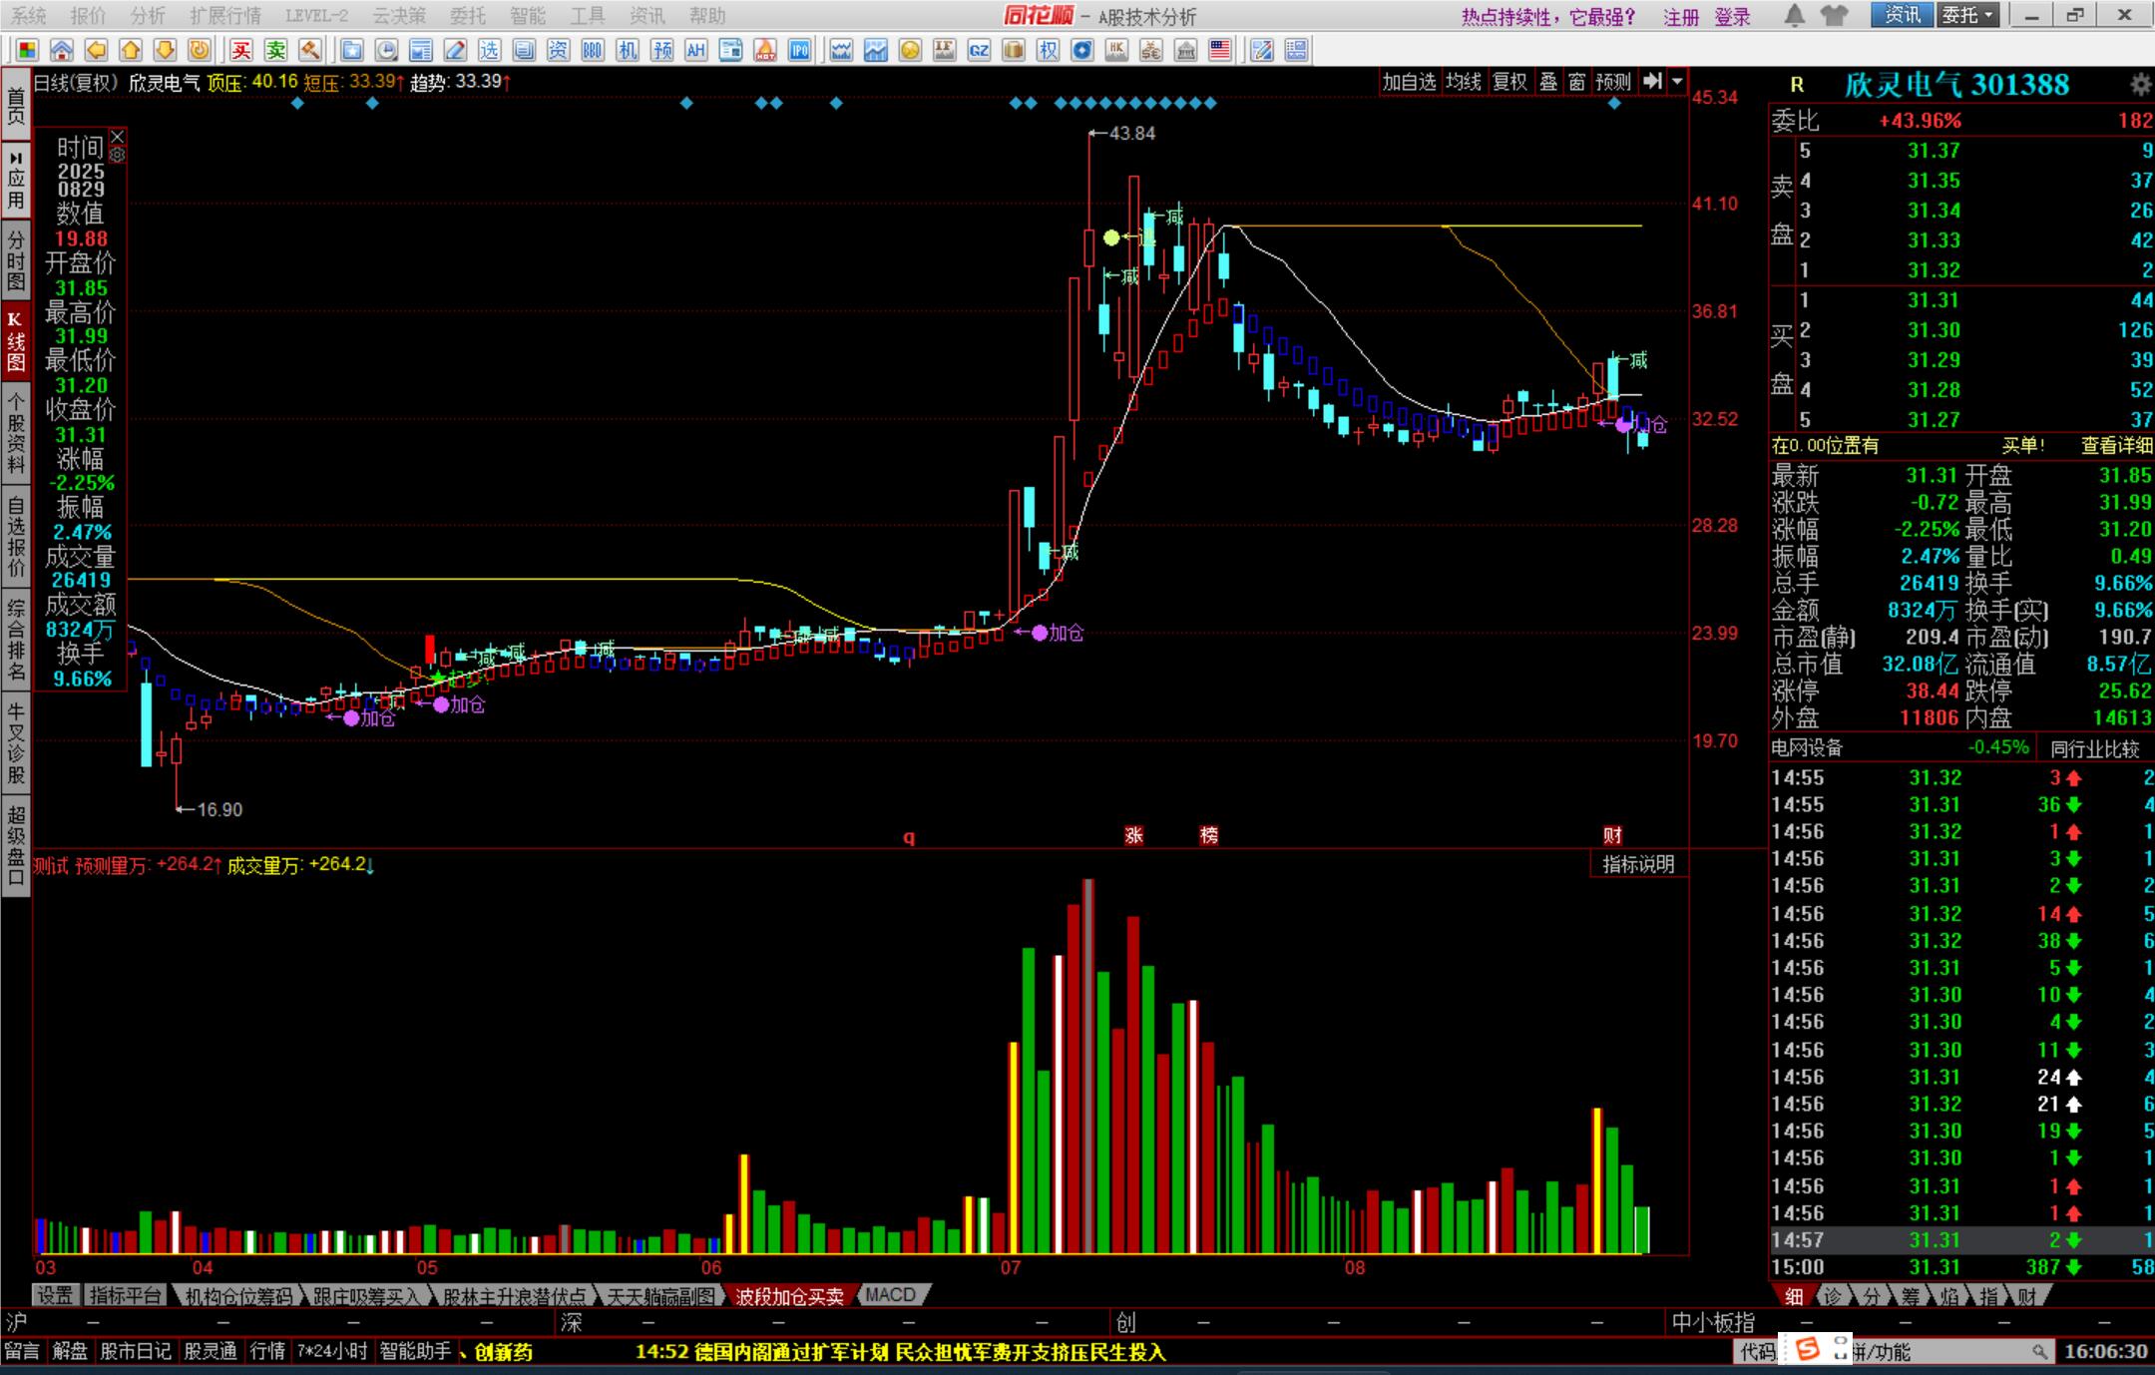
Task: Click the US flag market icon
Action: click(1219, 50)
